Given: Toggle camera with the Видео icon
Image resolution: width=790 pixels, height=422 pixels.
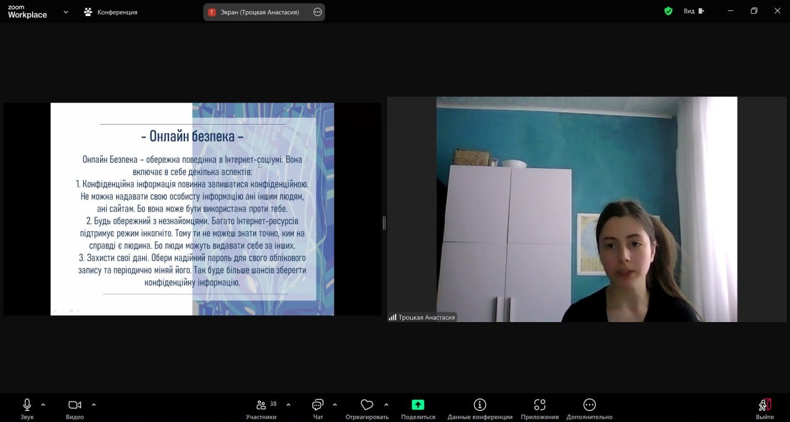Looking at the screenshot, I should coord(75,405).
